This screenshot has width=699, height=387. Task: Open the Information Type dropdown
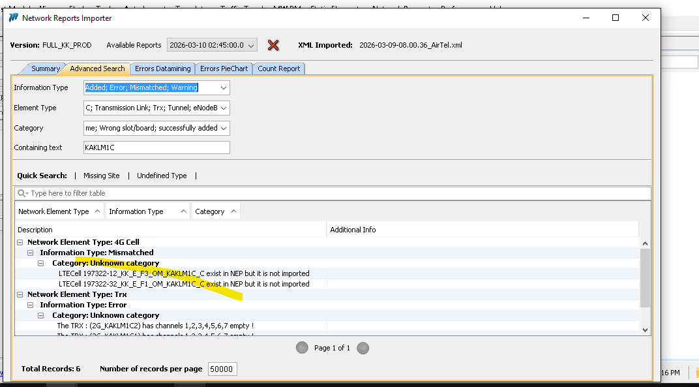224,87
